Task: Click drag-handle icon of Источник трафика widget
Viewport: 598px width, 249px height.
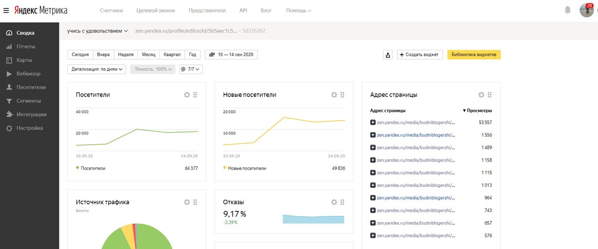Action: (195, 202)
